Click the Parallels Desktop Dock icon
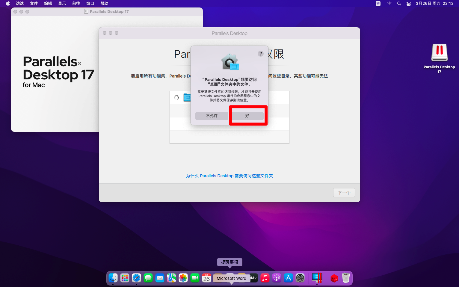This screenshot has width=459, height=287. [317, 278]
